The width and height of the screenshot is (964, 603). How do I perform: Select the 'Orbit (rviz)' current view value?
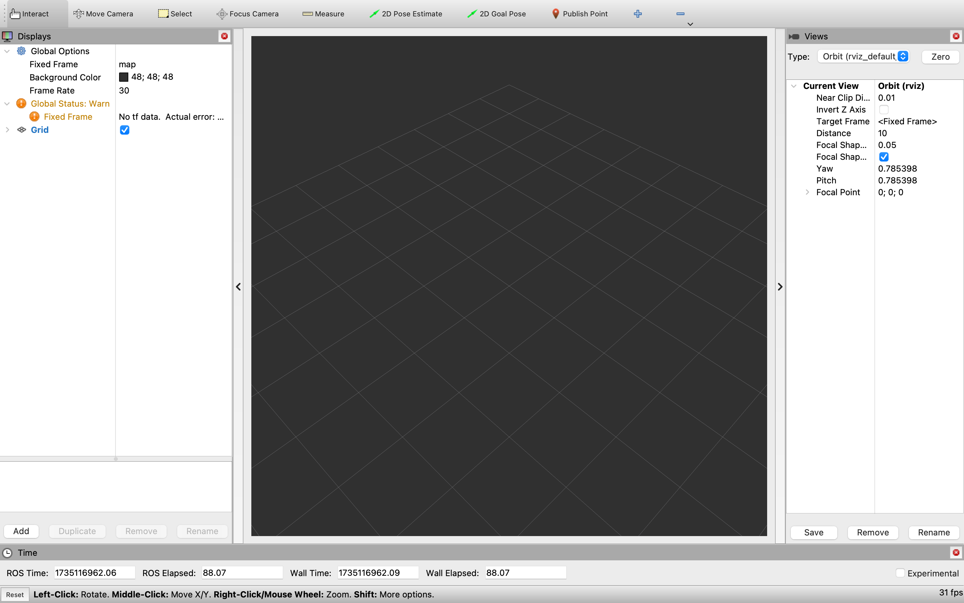point(901,86)
